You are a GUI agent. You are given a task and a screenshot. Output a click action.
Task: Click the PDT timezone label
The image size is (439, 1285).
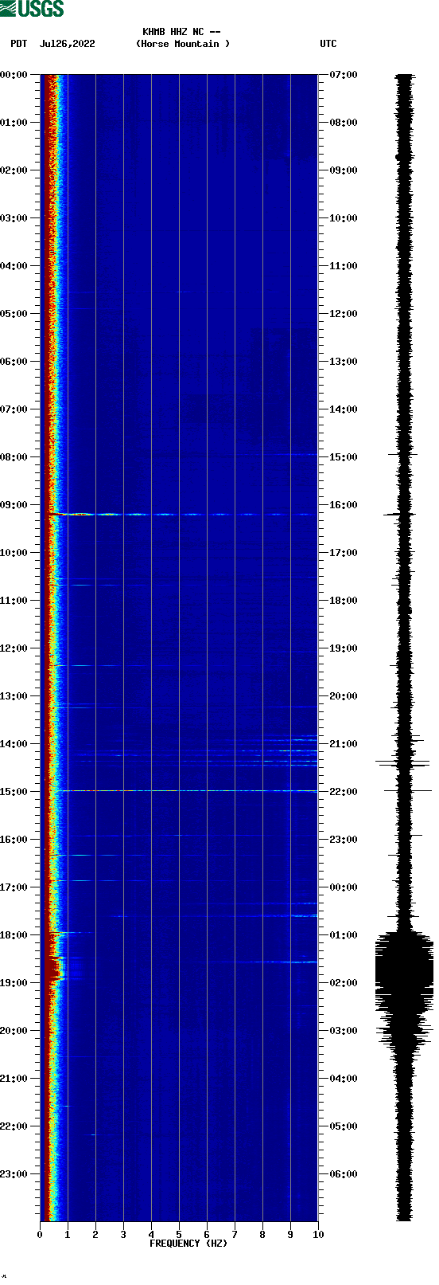point(19,44)
